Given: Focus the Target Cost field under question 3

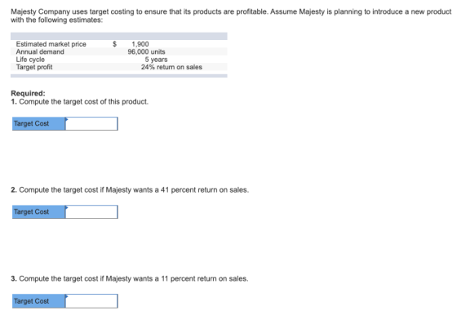Looking at the screenshot, I should click(91, 301).
